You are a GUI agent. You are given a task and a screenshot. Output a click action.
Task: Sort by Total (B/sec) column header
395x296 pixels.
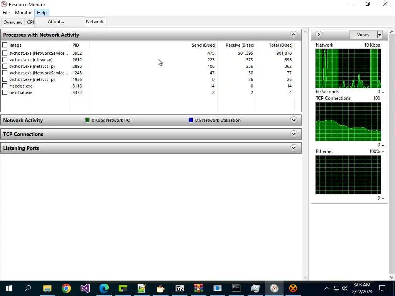(281, 45)
